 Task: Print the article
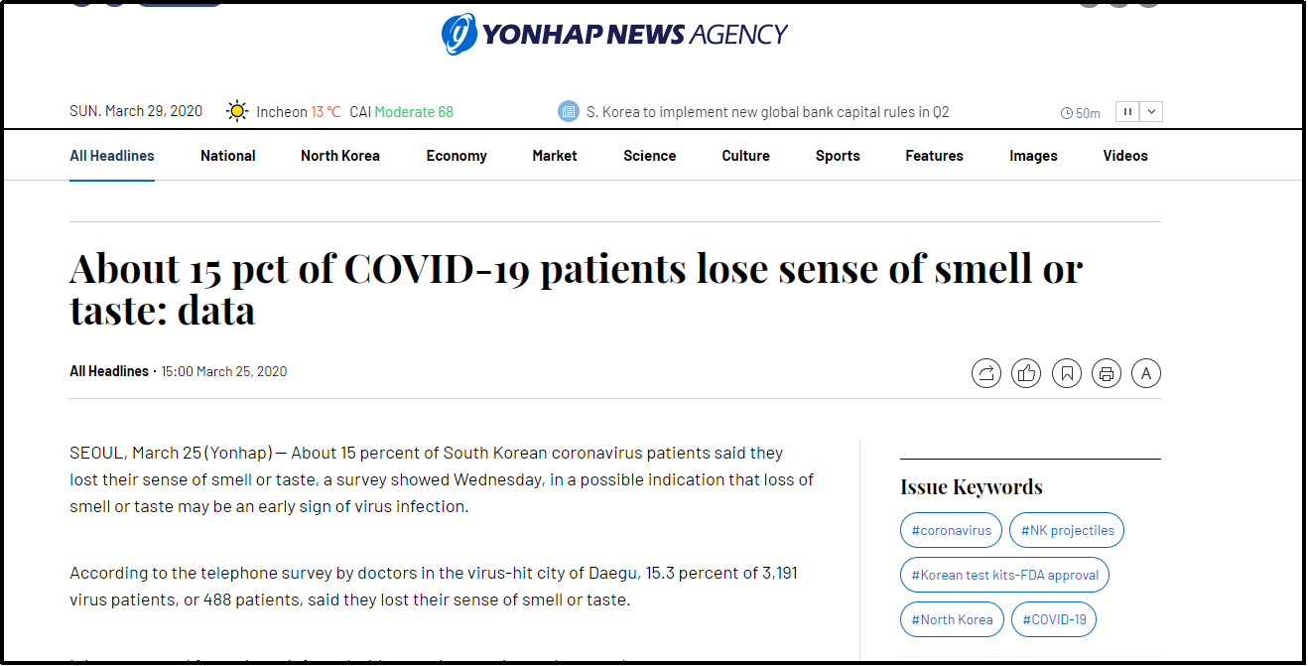tap(1107, 373)
